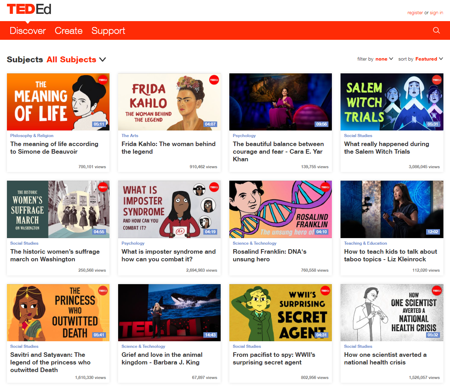
Task: Click the TED-Ed badge on Imposter Syndrome thumbnail
Action: (214, 187)
